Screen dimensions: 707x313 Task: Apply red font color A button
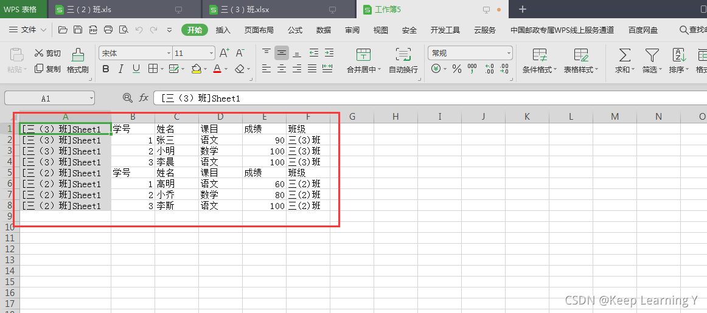[x=217, y=69]
